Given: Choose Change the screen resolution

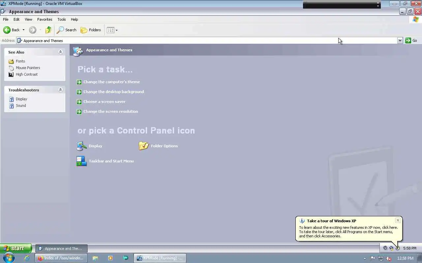Looking at the screenshot, I should click(110, 111).
